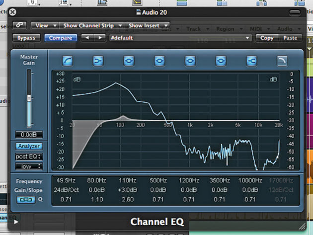Click the Bypass button
This screenshot has width=313, height=235.
26,38
